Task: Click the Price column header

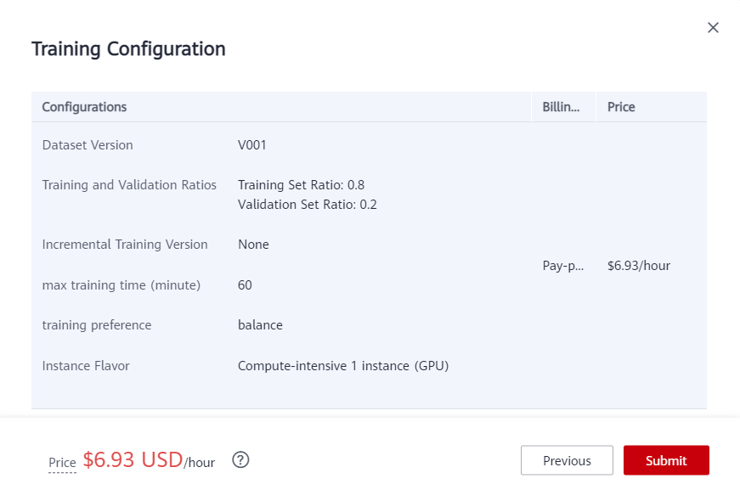Action: [x=621, y=107]
